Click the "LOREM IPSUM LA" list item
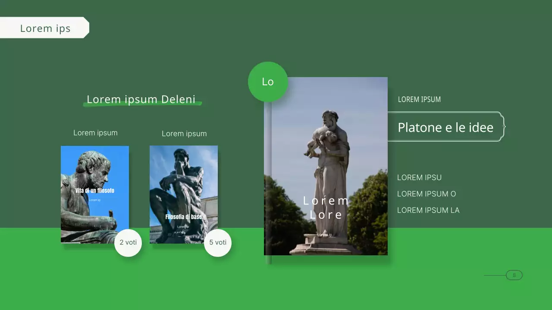Image resolution: width=552 pixels, height=310 pixels. [428, 211]
